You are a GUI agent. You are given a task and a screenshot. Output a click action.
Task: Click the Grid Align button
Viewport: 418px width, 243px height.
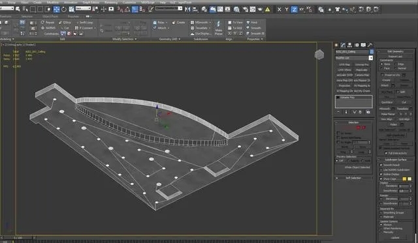pos(404,119)
